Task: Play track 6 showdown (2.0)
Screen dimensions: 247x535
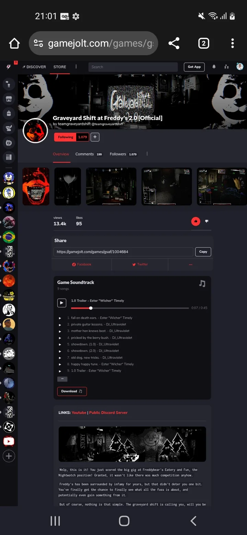Action: [x=60, y=351]
